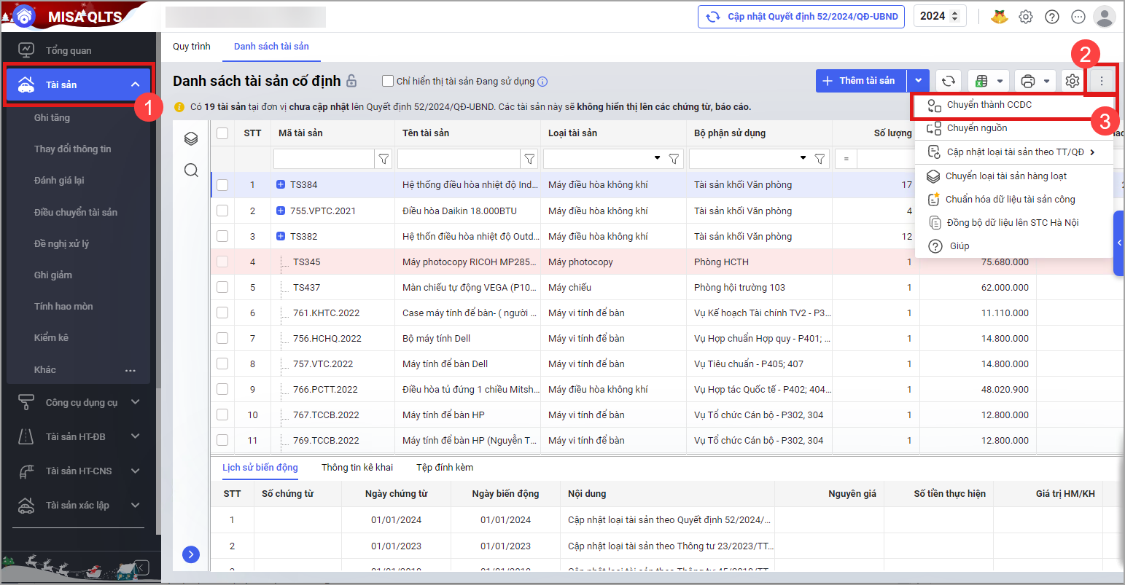
Task: Open the three-dot more options menu
Action: click(x=1102, y=81)
